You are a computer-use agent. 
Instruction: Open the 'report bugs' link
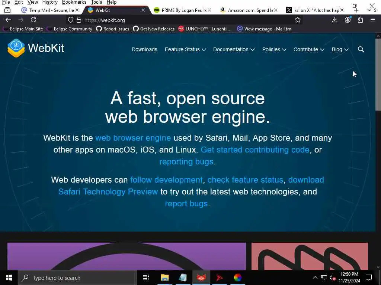[x=186, y=204]
